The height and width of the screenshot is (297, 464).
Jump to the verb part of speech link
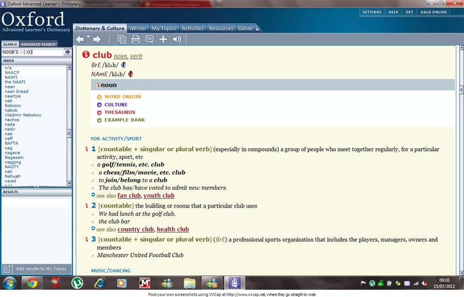pyautogui.click(x=136, y=56)
